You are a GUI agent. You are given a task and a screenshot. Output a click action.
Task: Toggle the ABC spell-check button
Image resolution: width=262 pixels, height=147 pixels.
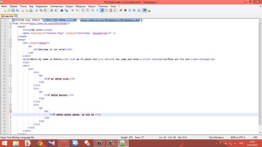[x=145, y=11]
